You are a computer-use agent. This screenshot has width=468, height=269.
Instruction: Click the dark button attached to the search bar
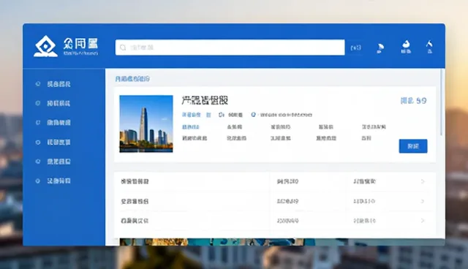click(356, 48)
